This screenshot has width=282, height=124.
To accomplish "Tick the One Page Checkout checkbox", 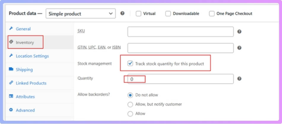I will click(212, 14).
